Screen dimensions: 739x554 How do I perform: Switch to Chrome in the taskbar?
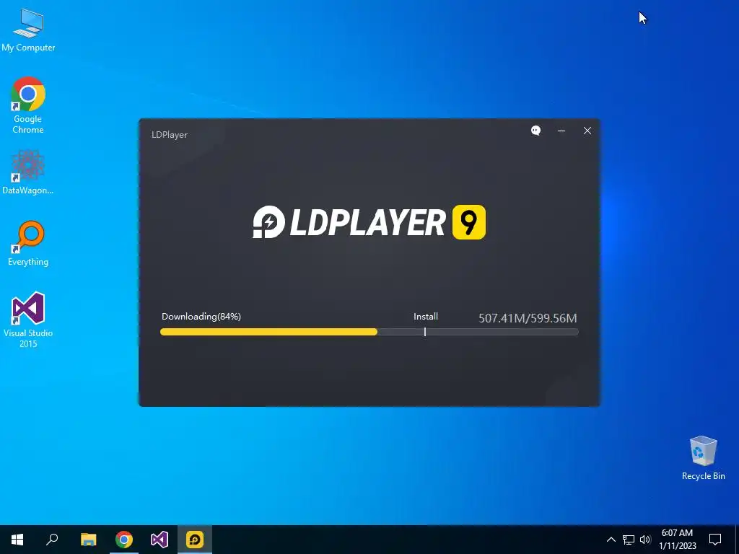click(x=124, y=540)
